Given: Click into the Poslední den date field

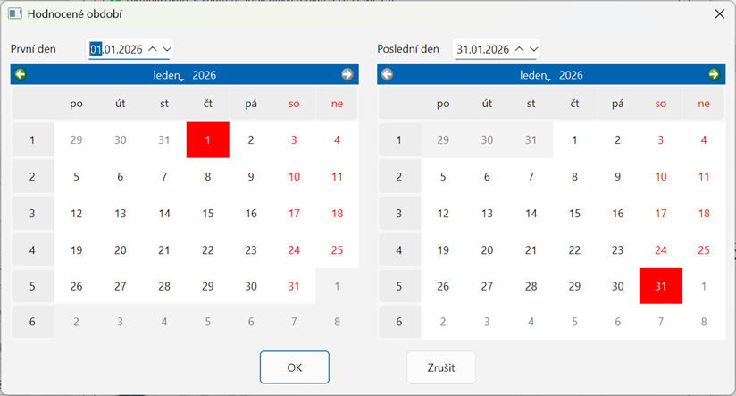Looking at the screenshot, I should click(x=482, y=48).
